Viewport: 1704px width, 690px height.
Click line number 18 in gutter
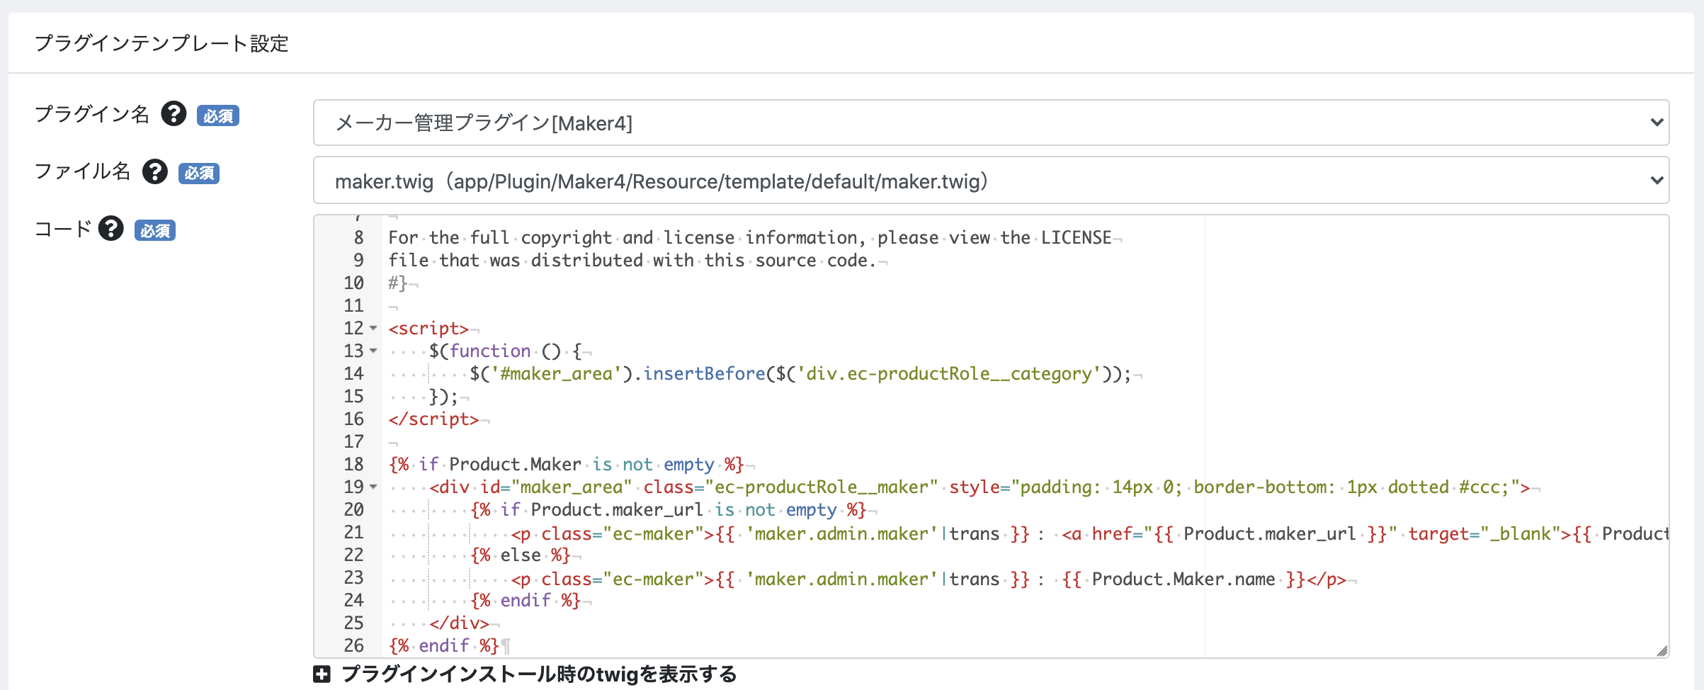[x=353, y=464]
